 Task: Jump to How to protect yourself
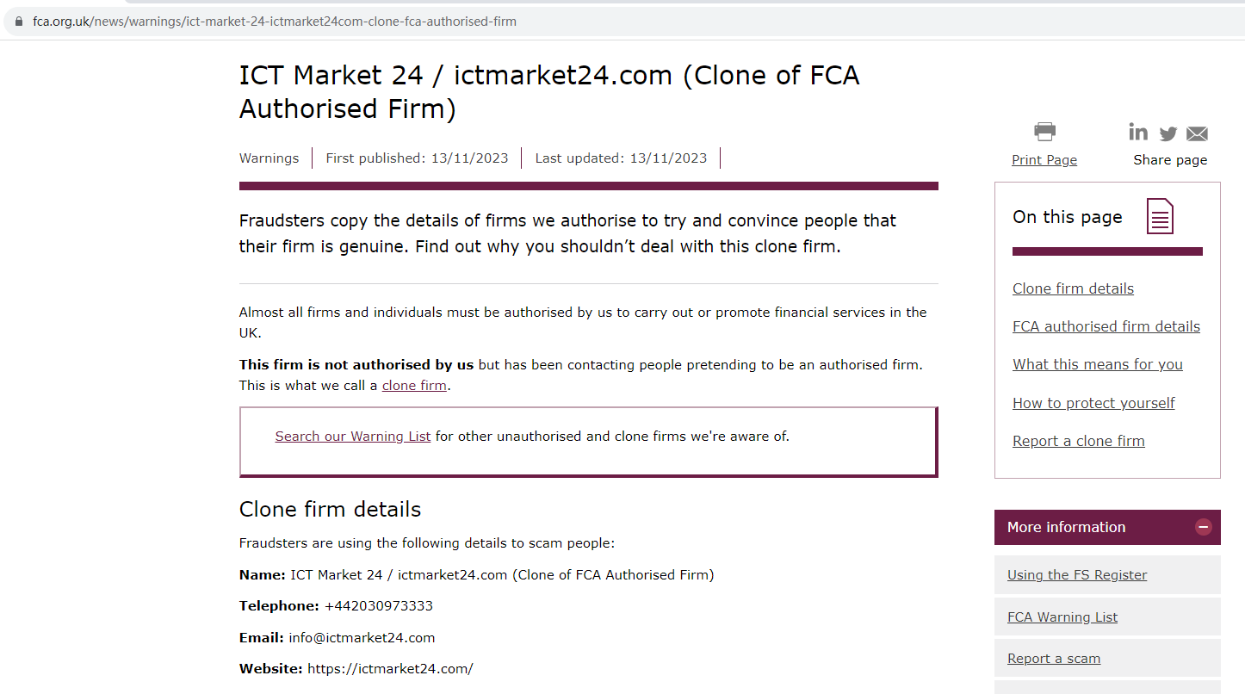pyautogui.click(x=1093, y=403)
